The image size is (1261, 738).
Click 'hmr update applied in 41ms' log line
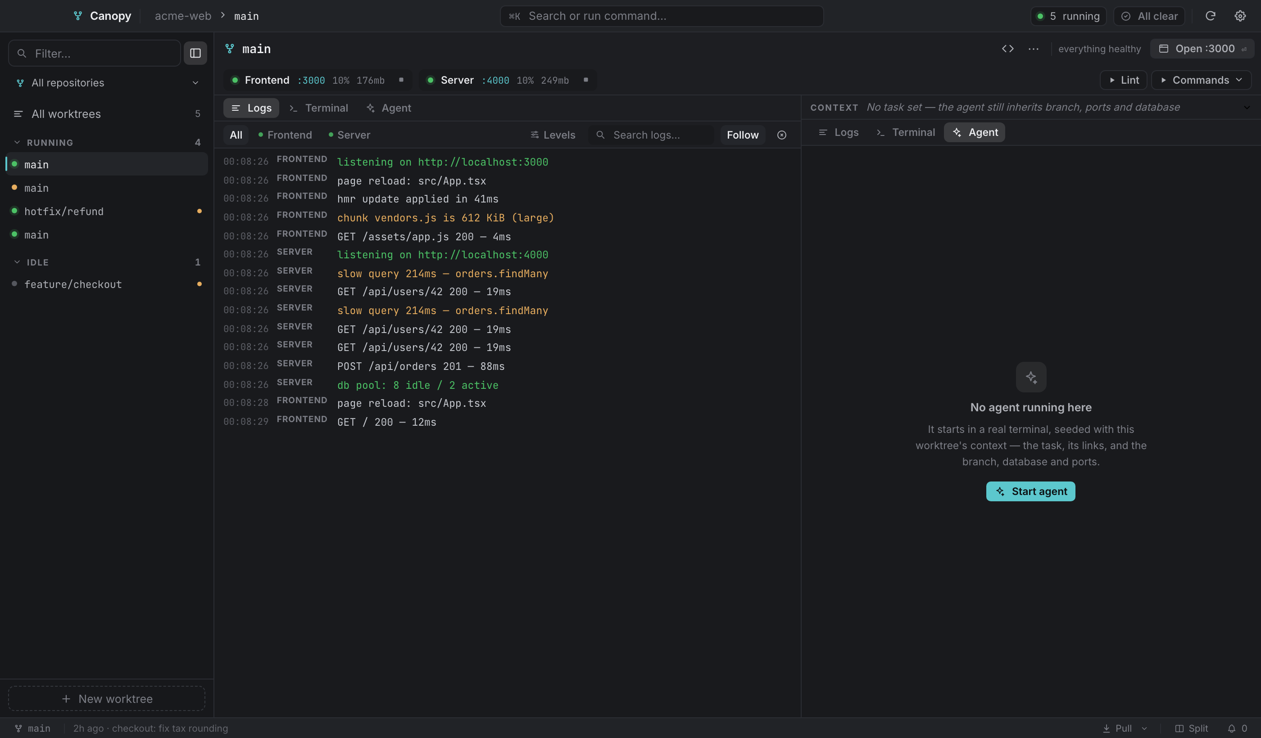(x=418, y=198)
